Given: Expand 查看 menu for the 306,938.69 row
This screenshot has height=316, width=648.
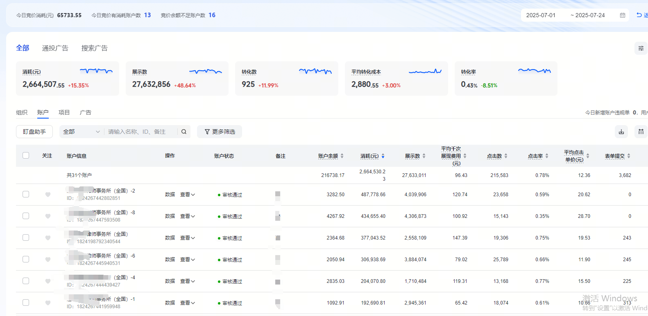Looking at the screenshot, I should 188,260.
